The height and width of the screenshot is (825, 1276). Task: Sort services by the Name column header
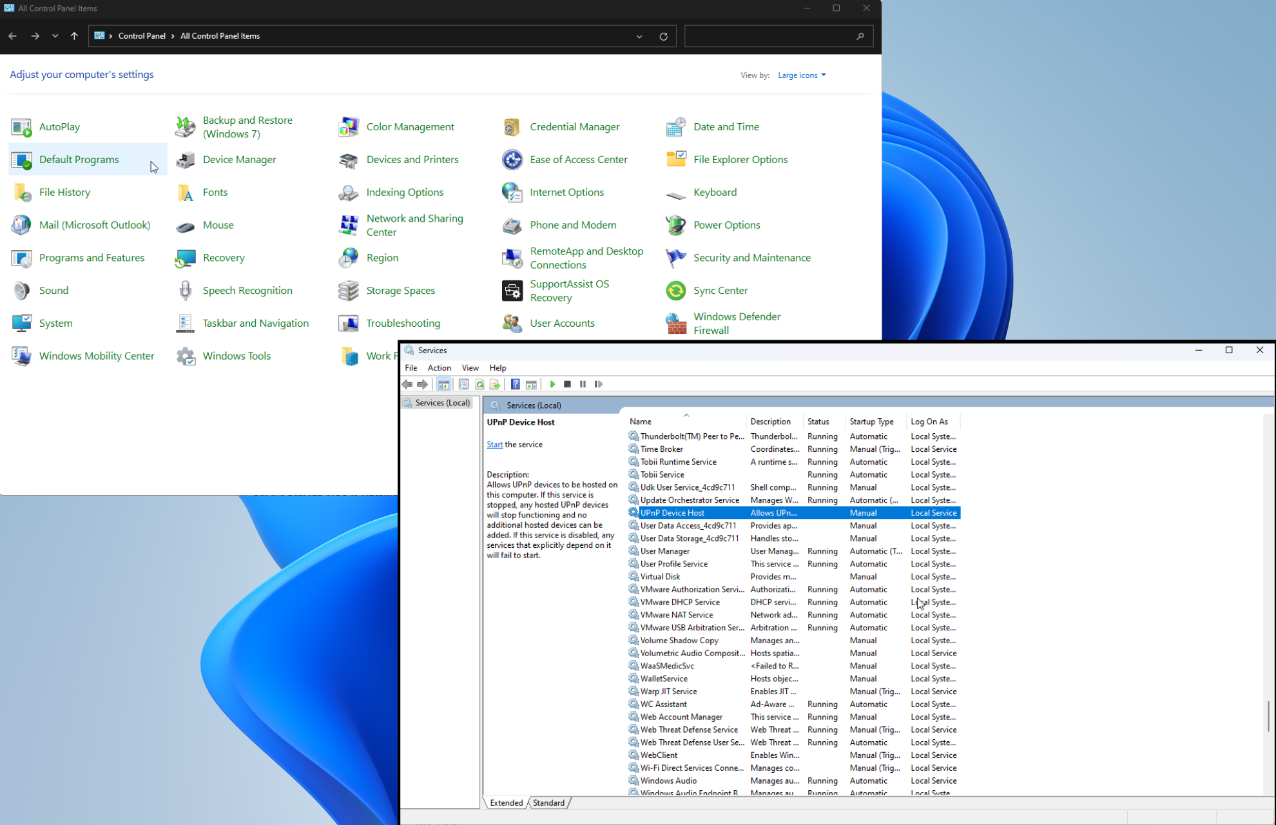pyautogui.click(x=686, y=422)
